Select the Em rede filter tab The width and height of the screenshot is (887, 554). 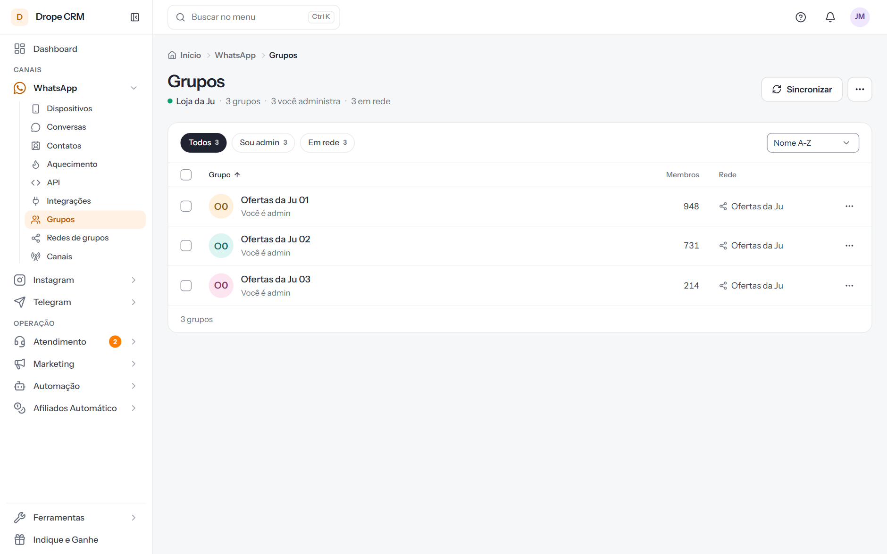coord(327,143)
